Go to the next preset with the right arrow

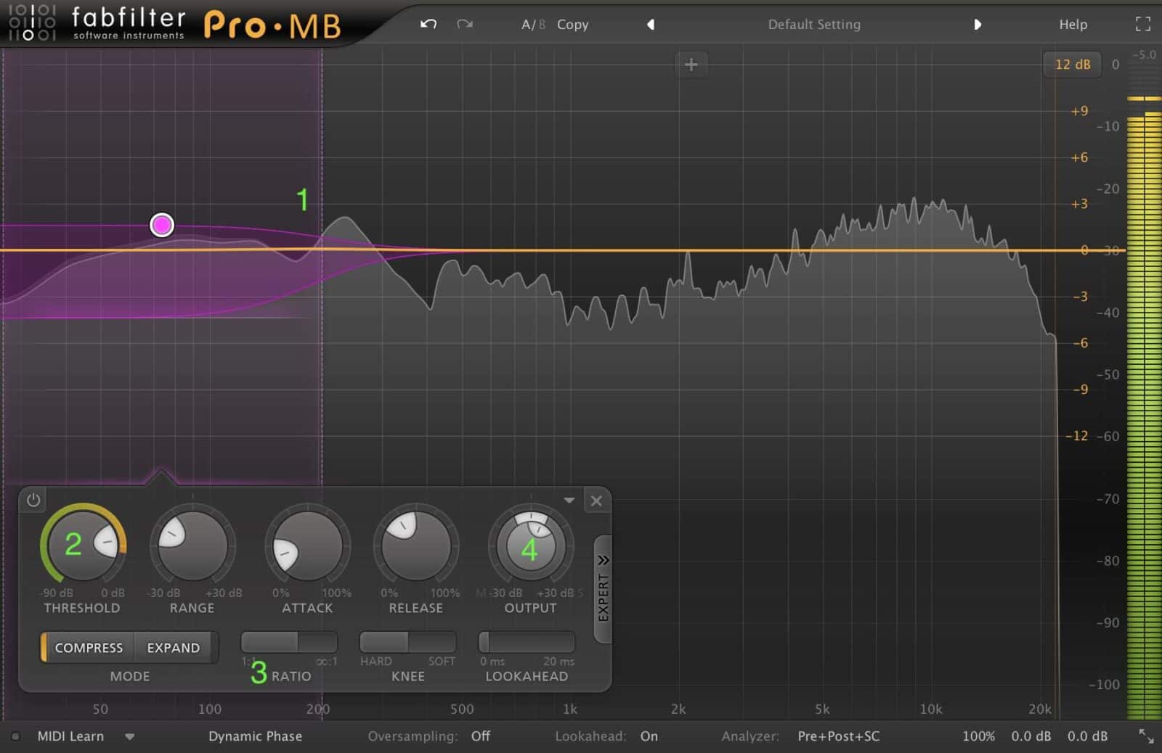click(x=978, y=24)
